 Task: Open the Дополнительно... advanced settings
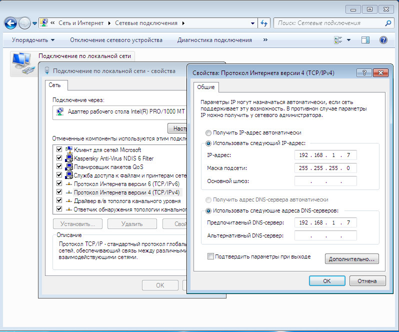[x=351, y=258]
